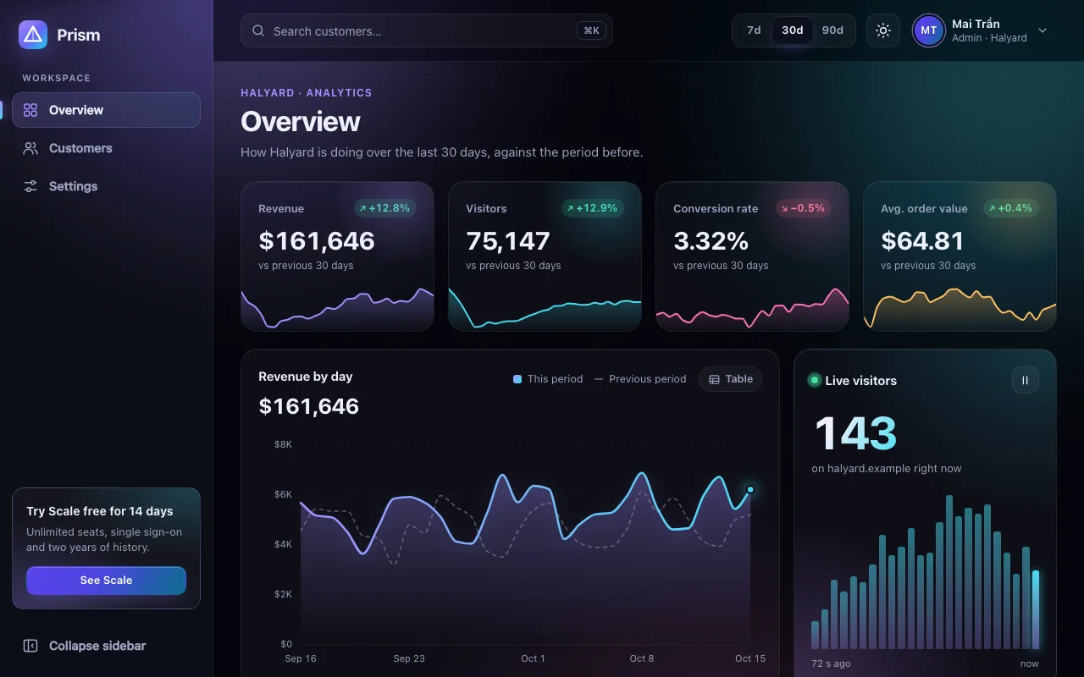The width and height of the screenshot is (1084, 677).
Task: Click the Collapse sidebar panel icon
Action: click(x=30, y=646)
